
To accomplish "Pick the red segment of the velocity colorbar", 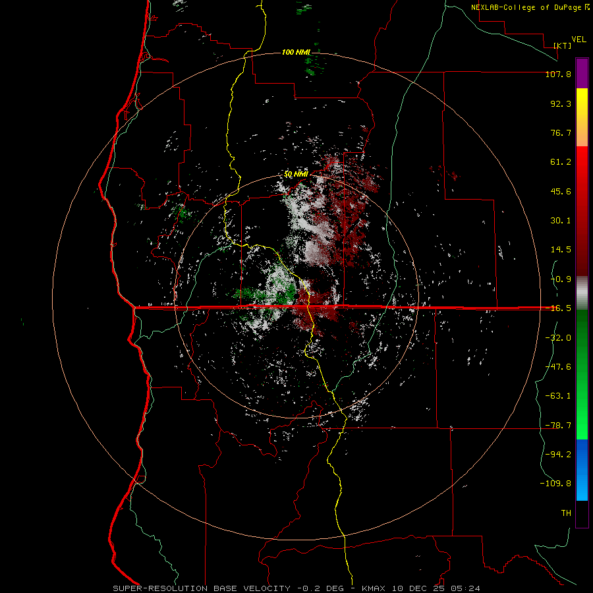I will pyautogui.click(x=582, y=211).
